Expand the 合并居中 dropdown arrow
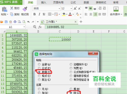 pos(122,14)
